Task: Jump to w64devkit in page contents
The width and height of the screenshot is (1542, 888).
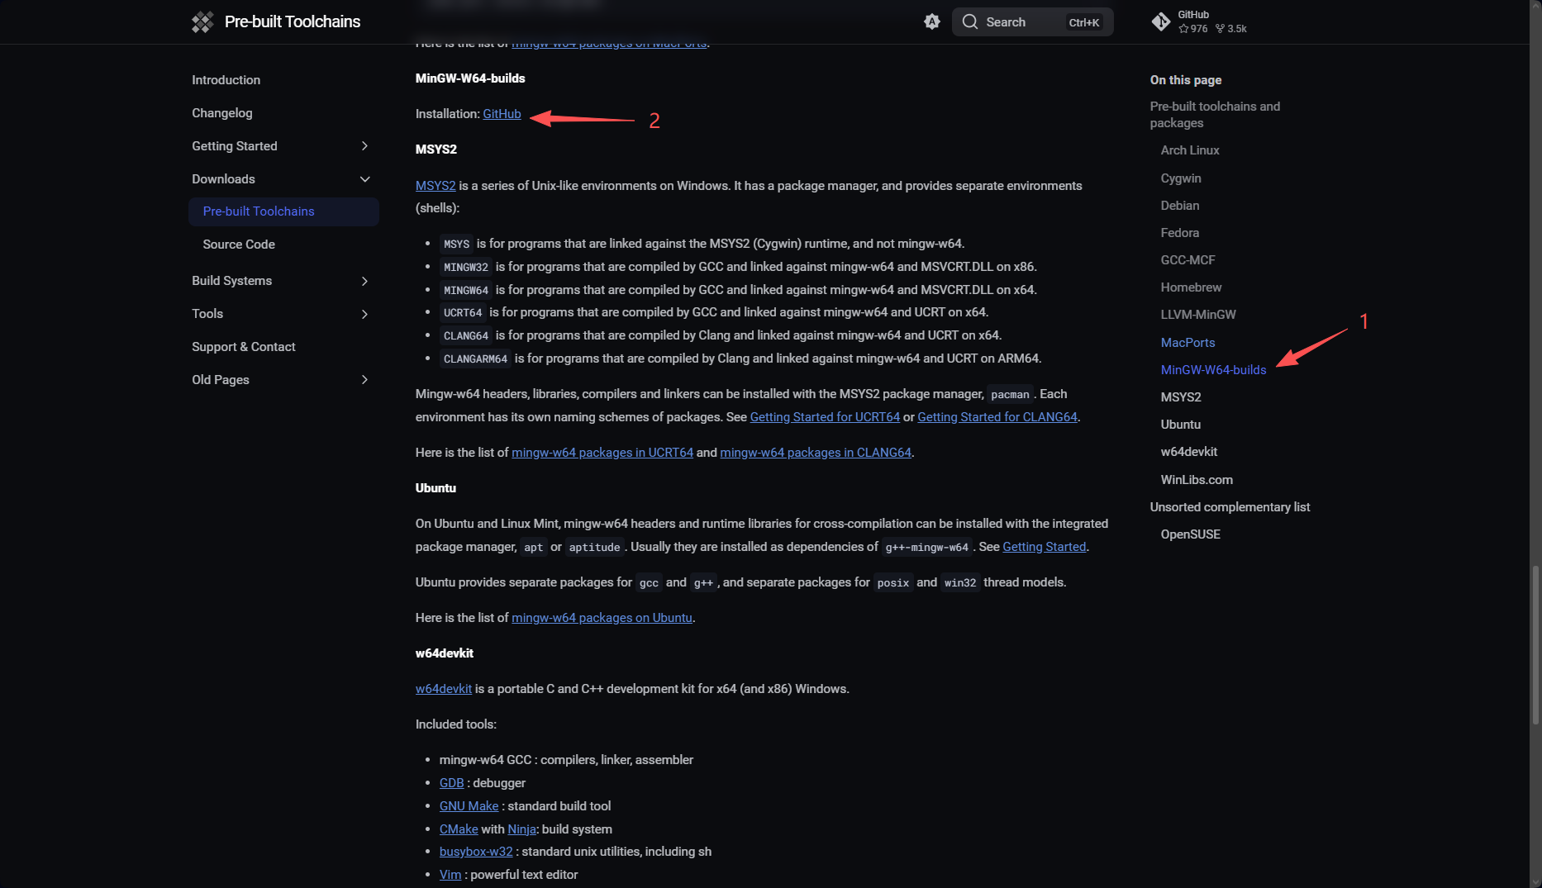Action: 1189,452
